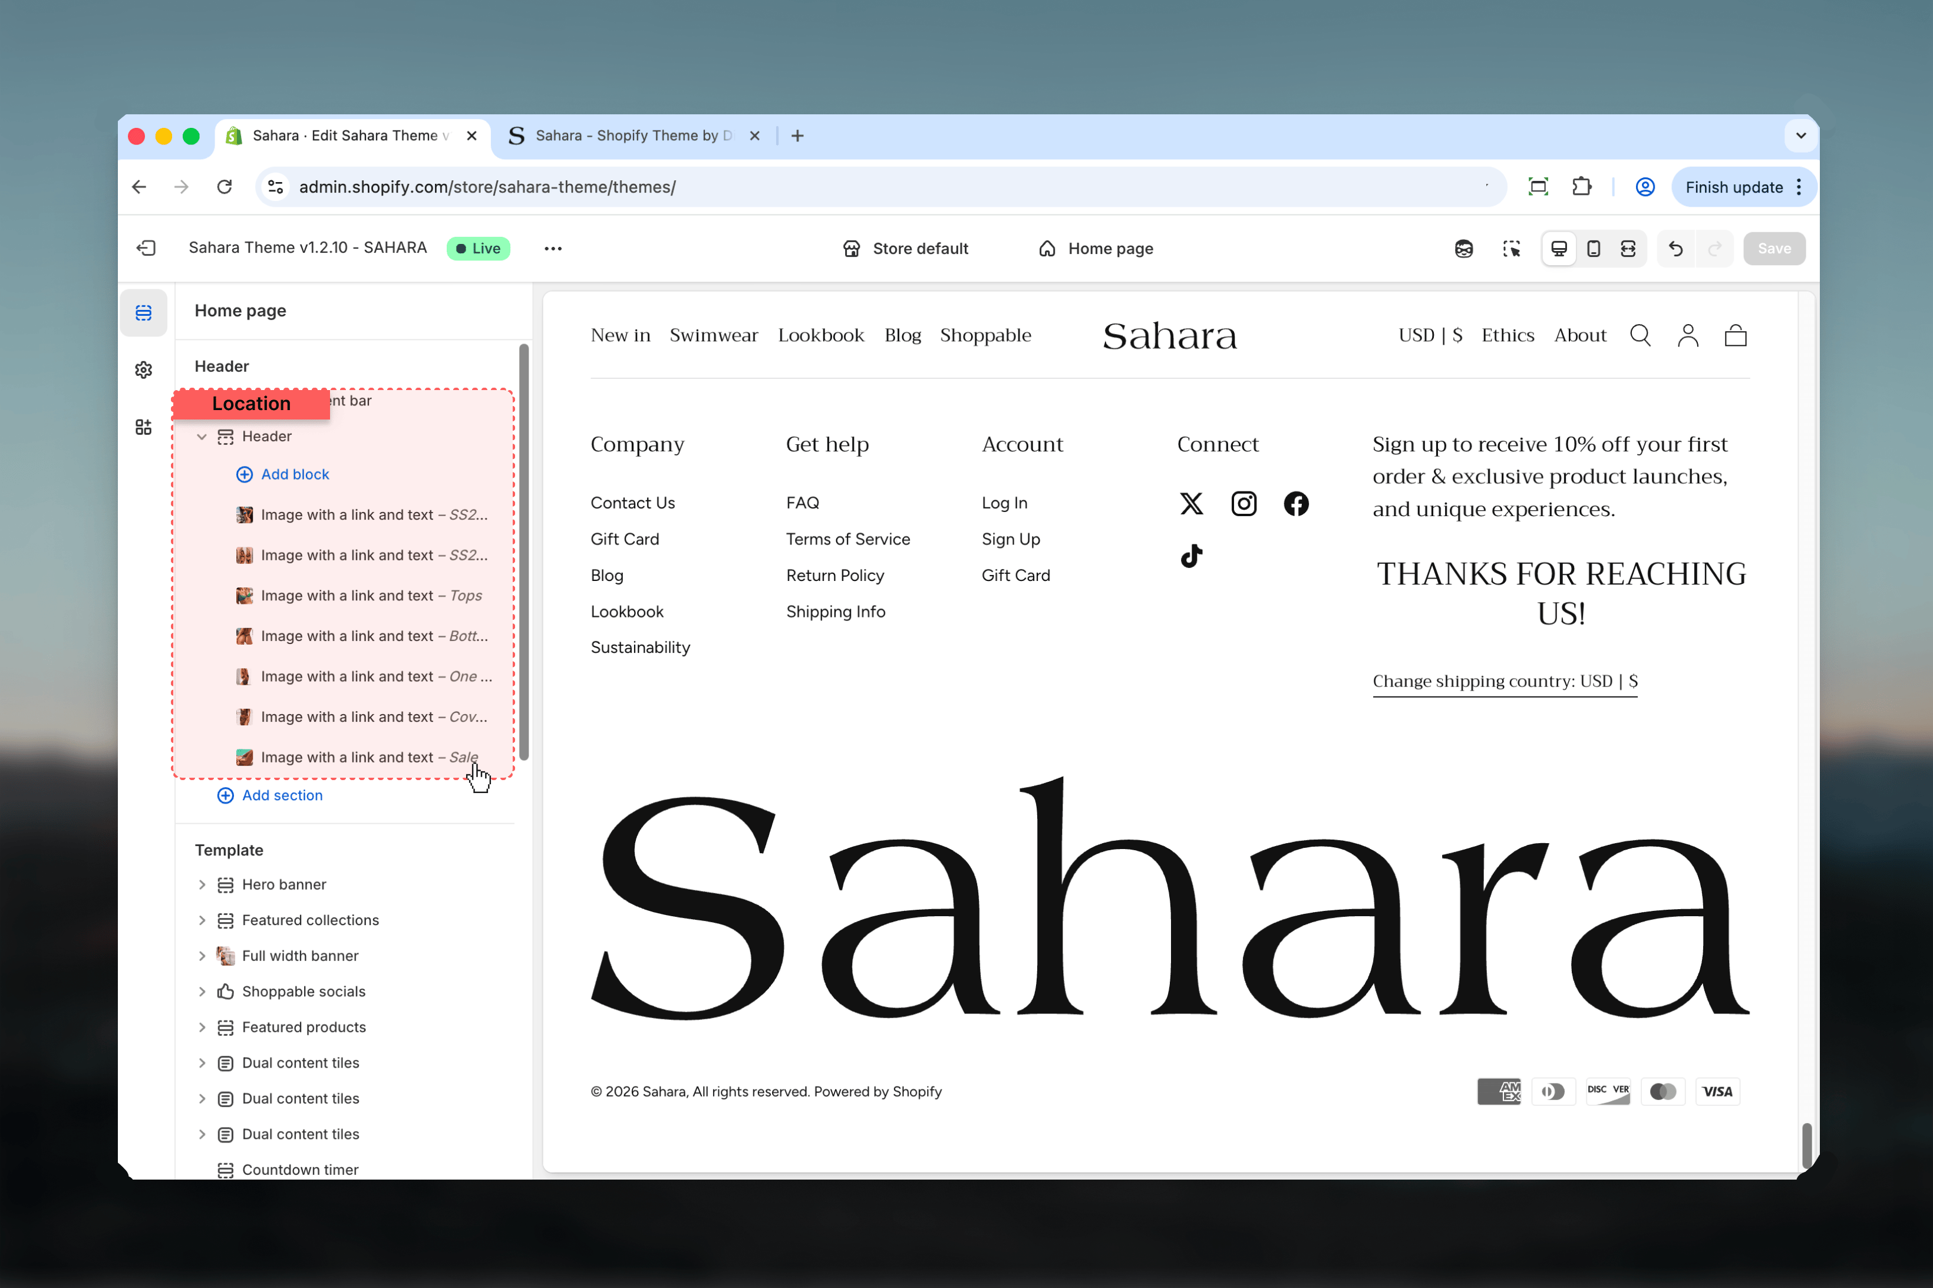Select the Image with a link and text – Tops block
1933x1288 pixels.
(x=360, y=596)
